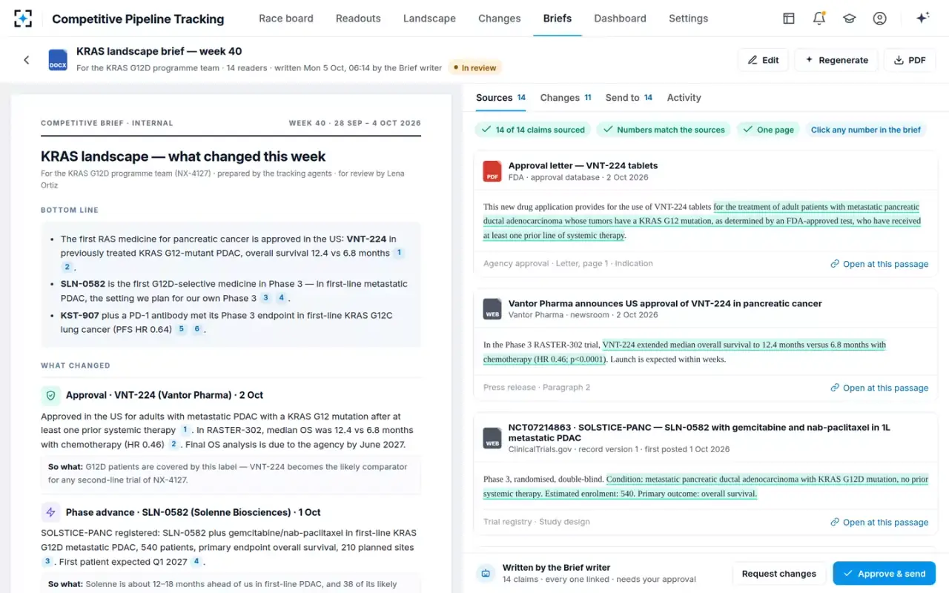The image size is (949, 593).
Task: Open the Approval letter at this passage
Action: click(x=879, y=264)
